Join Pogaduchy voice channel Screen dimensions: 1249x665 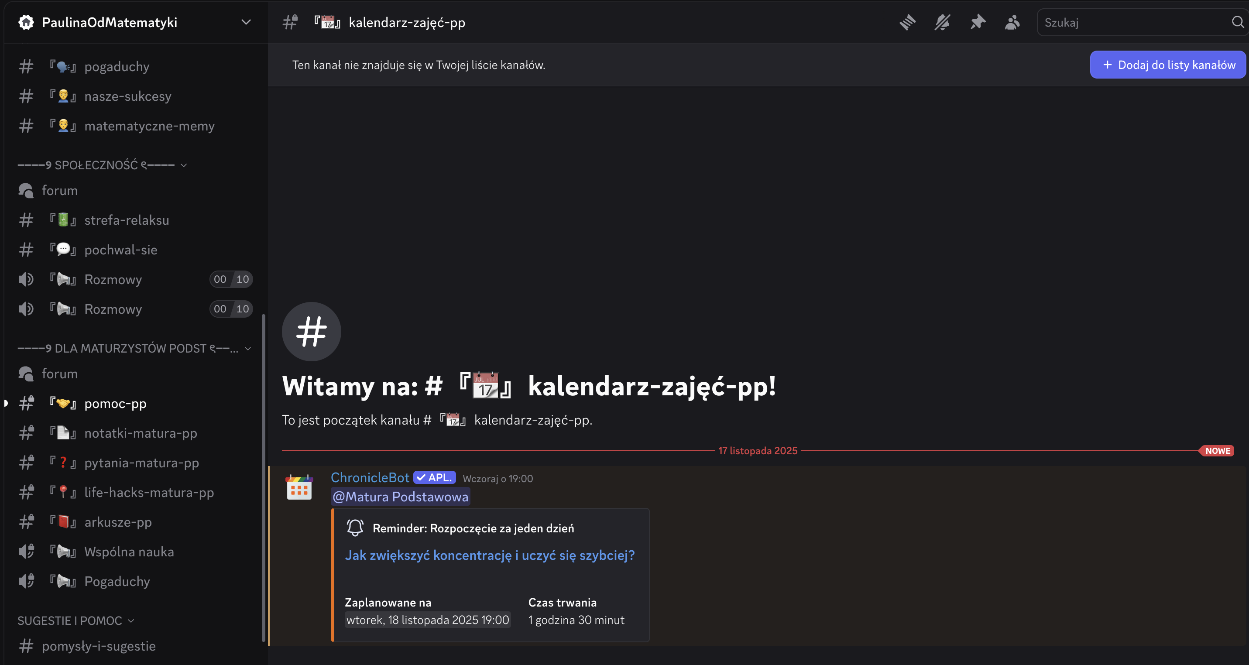click(x=117, y=581)
